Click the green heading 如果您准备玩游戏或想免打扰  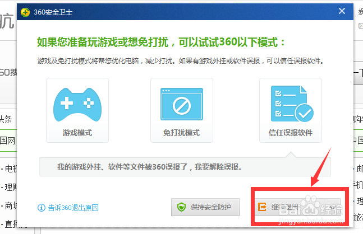coord(103,43)
